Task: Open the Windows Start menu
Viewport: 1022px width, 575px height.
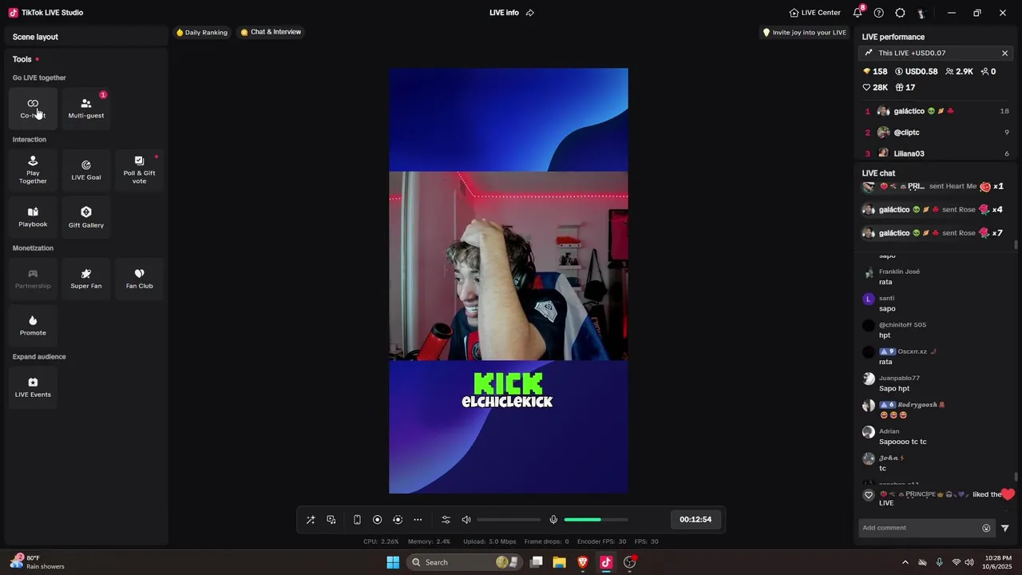Action: coord(393,562)
